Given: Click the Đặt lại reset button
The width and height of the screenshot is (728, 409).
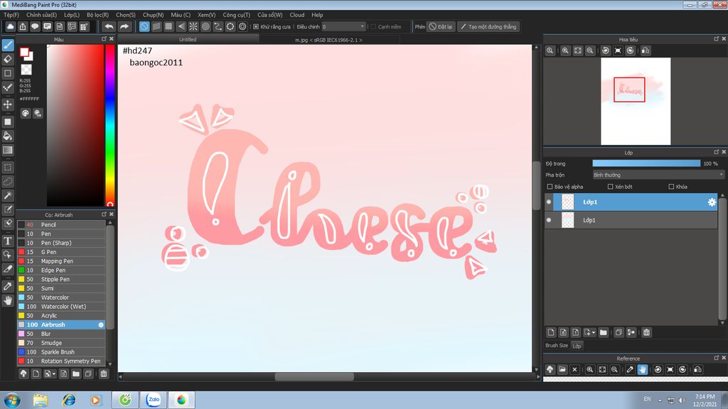Looking at the screenshot, I should click(x=441, y=26).
